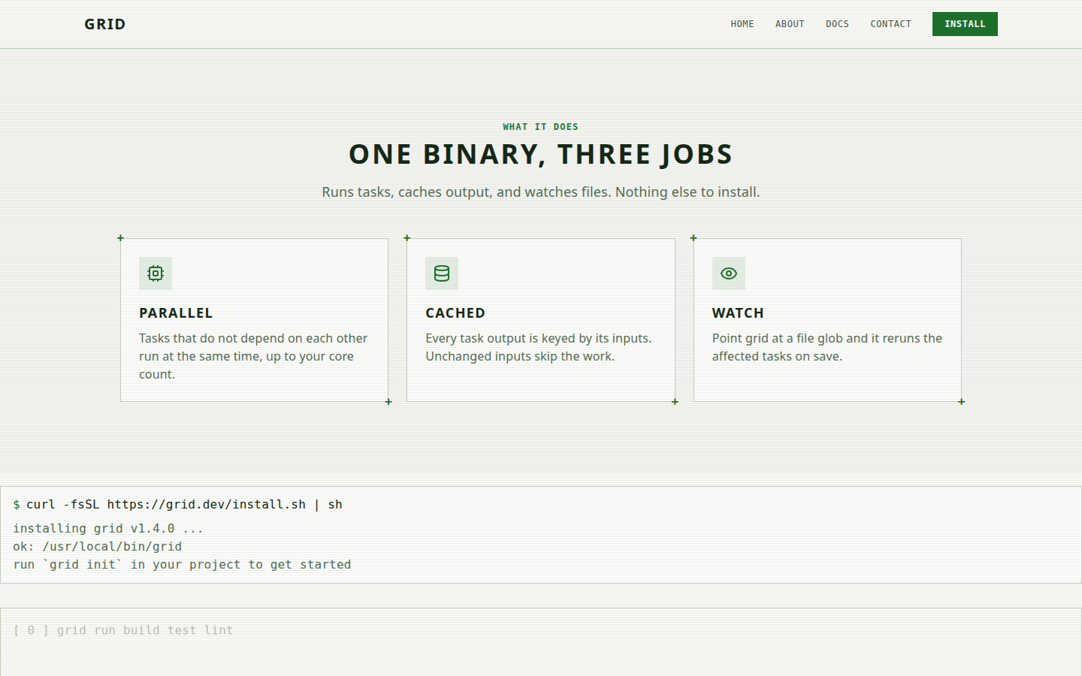
Task: Click the Watch eye icon
Action: 729,273
